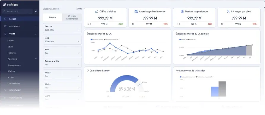Open the Article filter dropdown
The height and width of the screenshot is (115, 265).
tap(62, 74)
